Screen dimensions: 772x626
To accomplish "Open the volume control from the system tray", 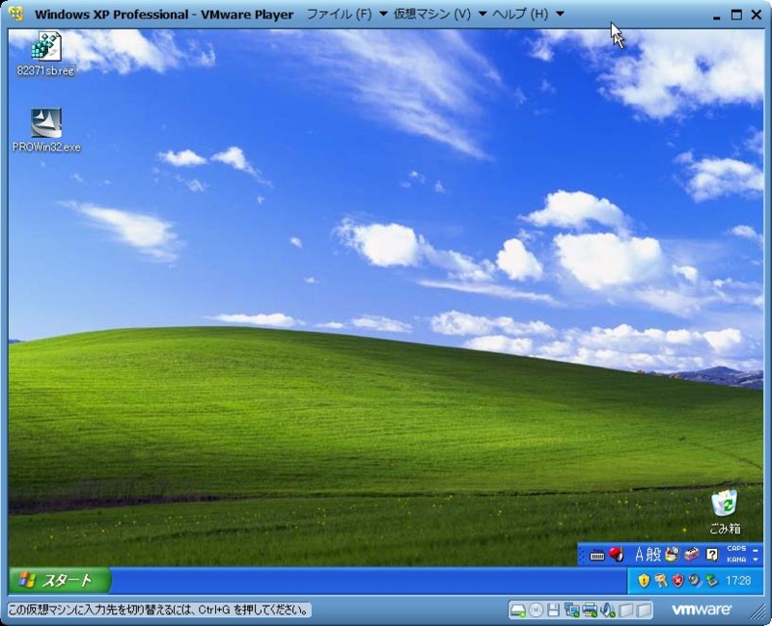I will tap(694, 578).
